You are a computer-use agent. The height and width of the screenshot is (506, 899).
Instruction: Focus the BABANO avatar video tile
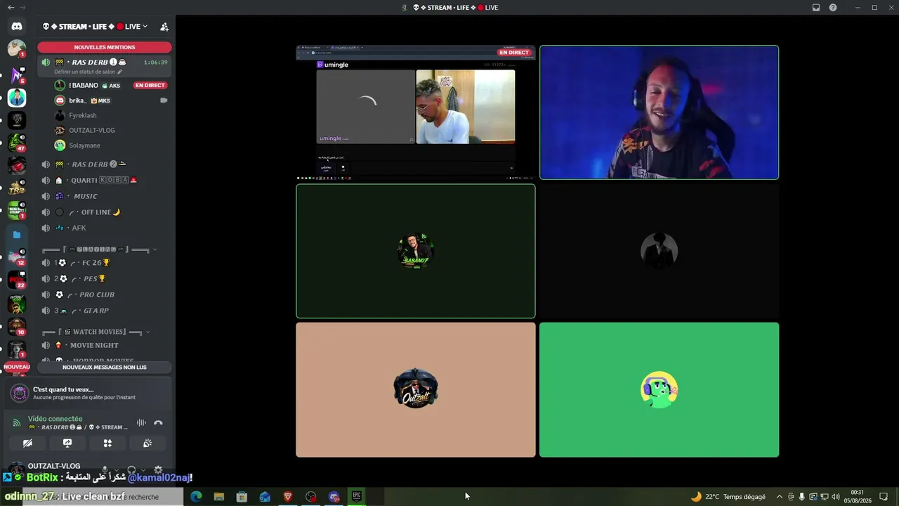[415, 251]
